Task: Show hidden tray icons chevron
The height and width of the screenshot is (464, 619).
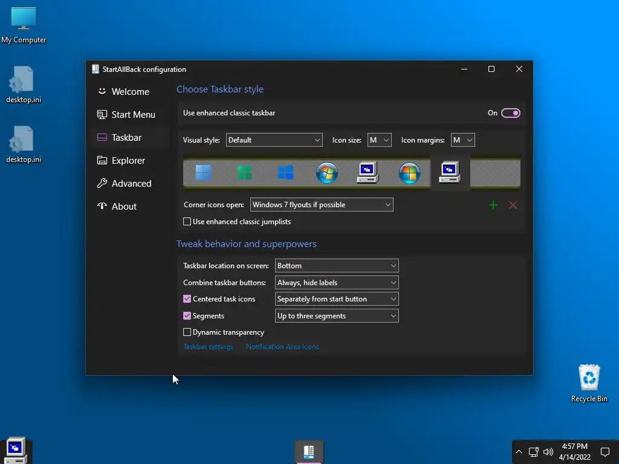Action: [x=519, y=452]
